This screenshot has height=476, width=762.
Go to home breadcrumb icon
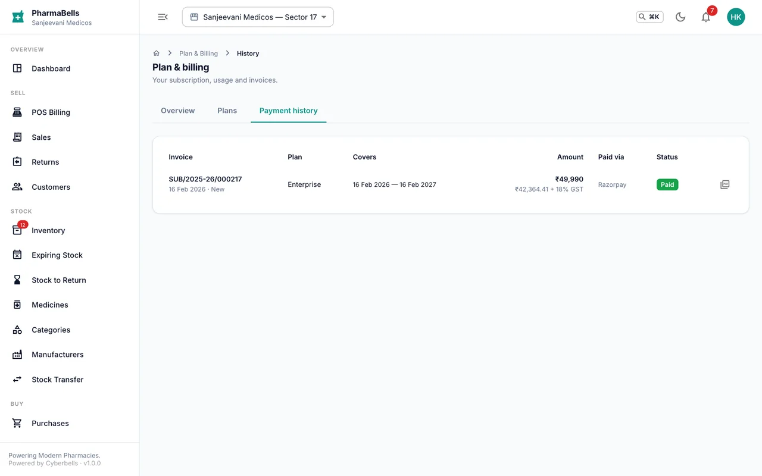pos(157,54)
